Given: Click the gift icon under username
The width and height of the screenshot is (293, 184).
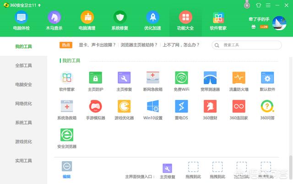Looking at the screenshot, I should click(x=253, y=26).
